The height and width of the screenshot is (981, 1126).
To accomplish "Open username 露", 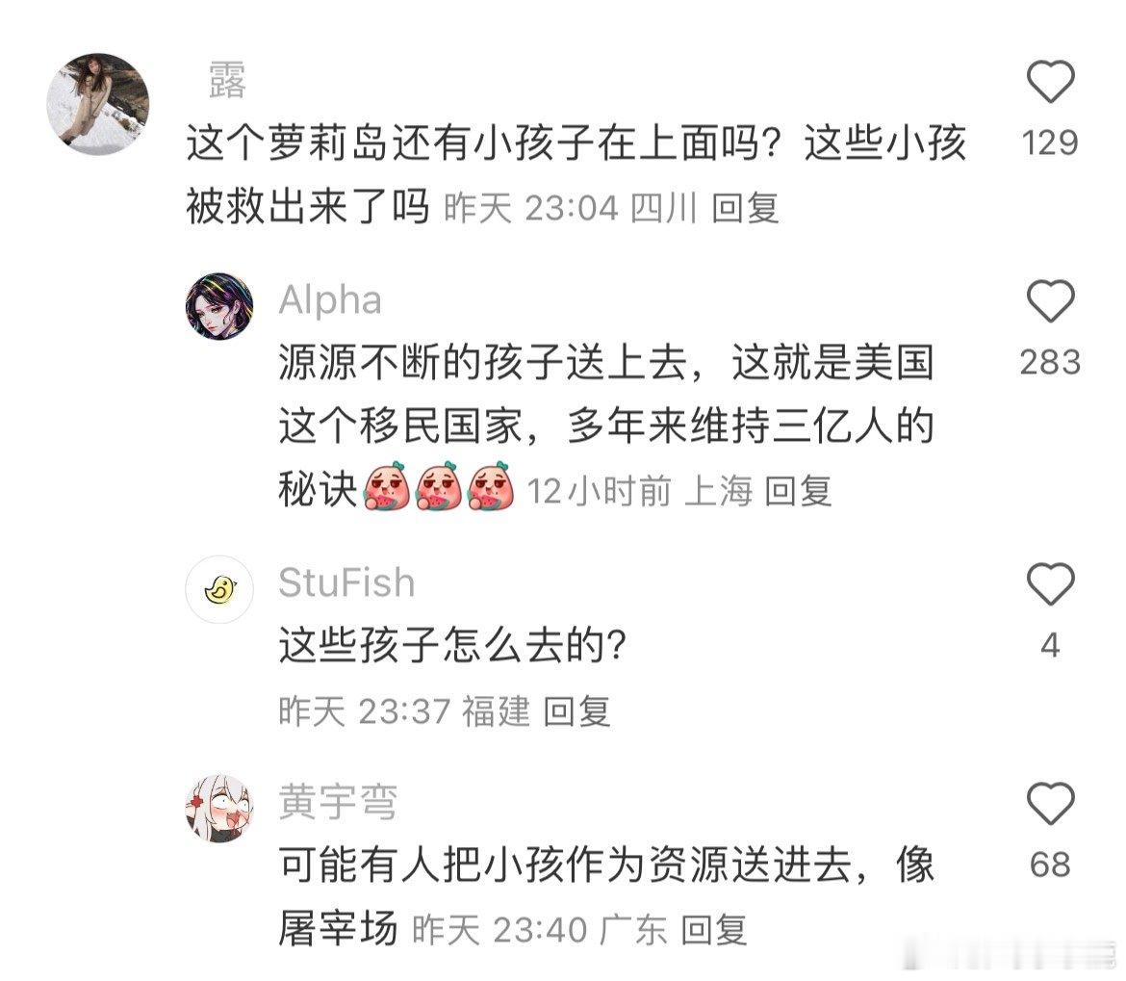I will 227,80.
